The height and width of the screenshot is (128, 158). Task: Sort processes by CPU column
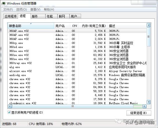click(x=74, y=26)
